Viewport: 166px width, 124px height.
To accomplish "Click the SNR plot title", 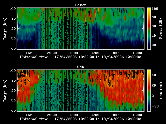I will (x=80, y=67).
